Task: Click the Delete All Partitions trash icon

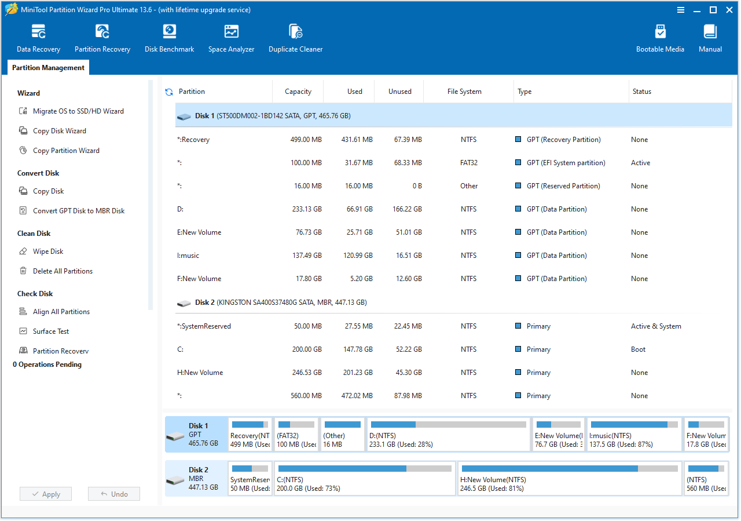Action: point(23,271)
